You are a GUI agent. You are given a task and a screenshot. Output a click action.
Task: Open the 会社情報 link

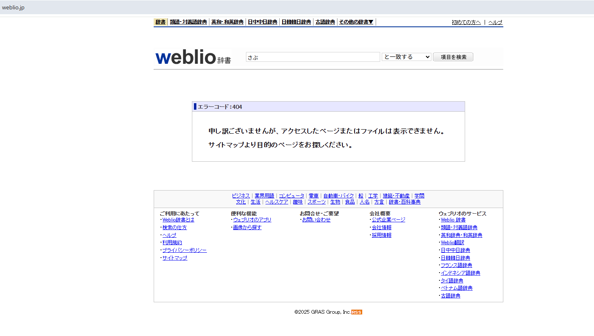click(x=381, y=228)
